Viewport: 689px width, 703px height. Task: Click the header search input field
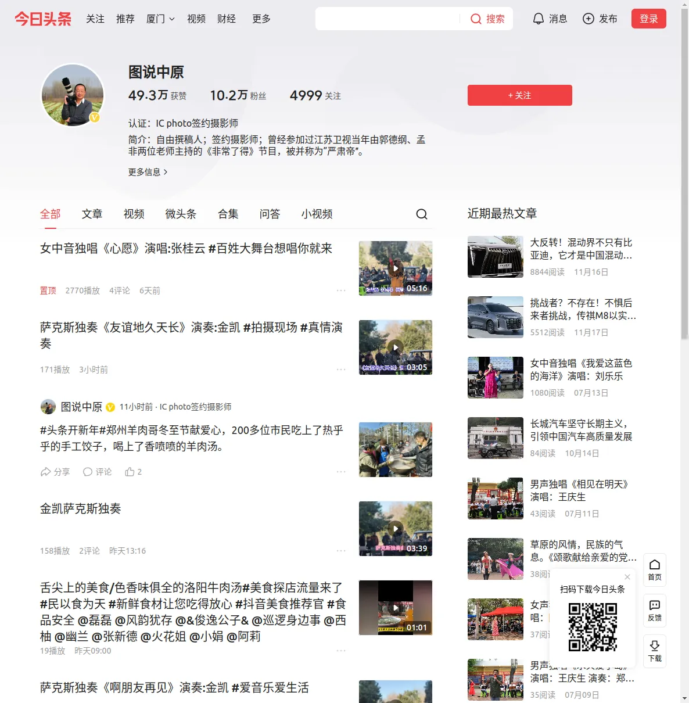click(x=388, y=19)
